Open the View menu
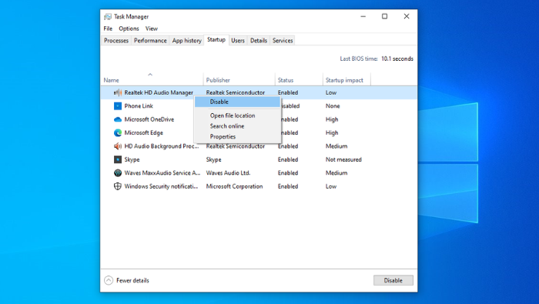Image resolution: width=539 pixels, height=304 pixels. pyautogui.click(x=151, y=28)
